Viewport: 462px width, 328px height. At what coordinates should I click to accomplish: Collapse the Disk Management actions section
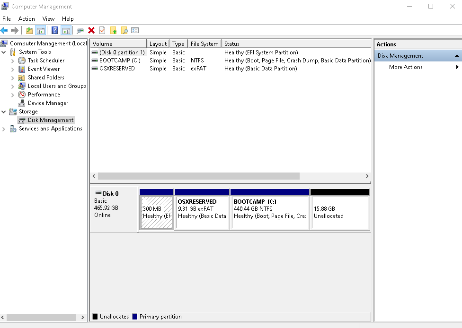[x=457, y=56]
